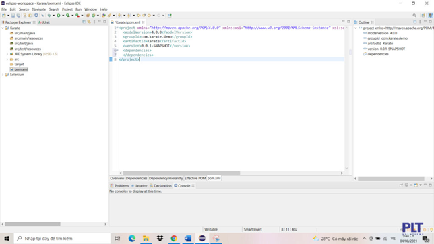Screen dimensions: 434x244
Task: Collapse dependencies fold marker in editor line 6
Action: point(117,50)
